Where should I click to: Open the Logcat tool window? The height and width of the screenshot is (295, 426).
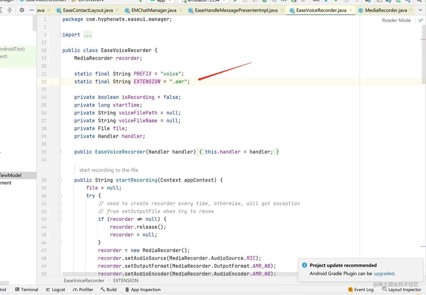coord(56,290)
